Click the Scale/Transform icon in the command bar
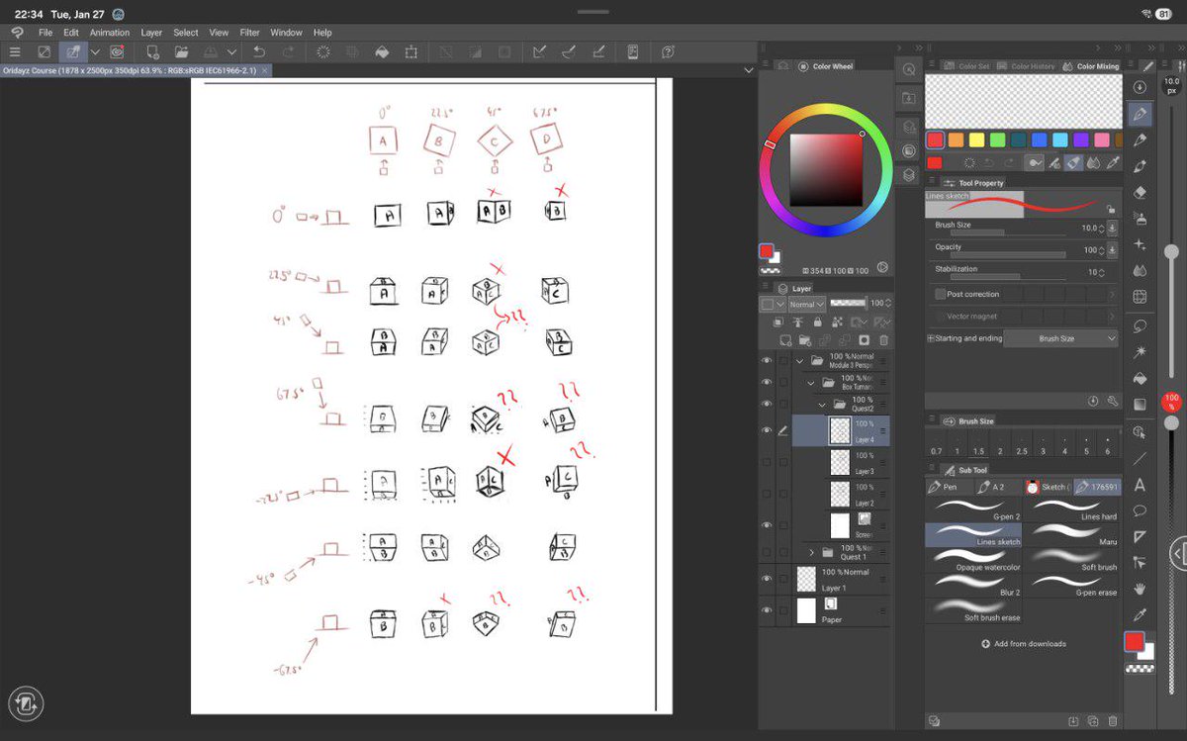Image resolution: width=1187 pixels, height=741 pixels. [411, 51]
